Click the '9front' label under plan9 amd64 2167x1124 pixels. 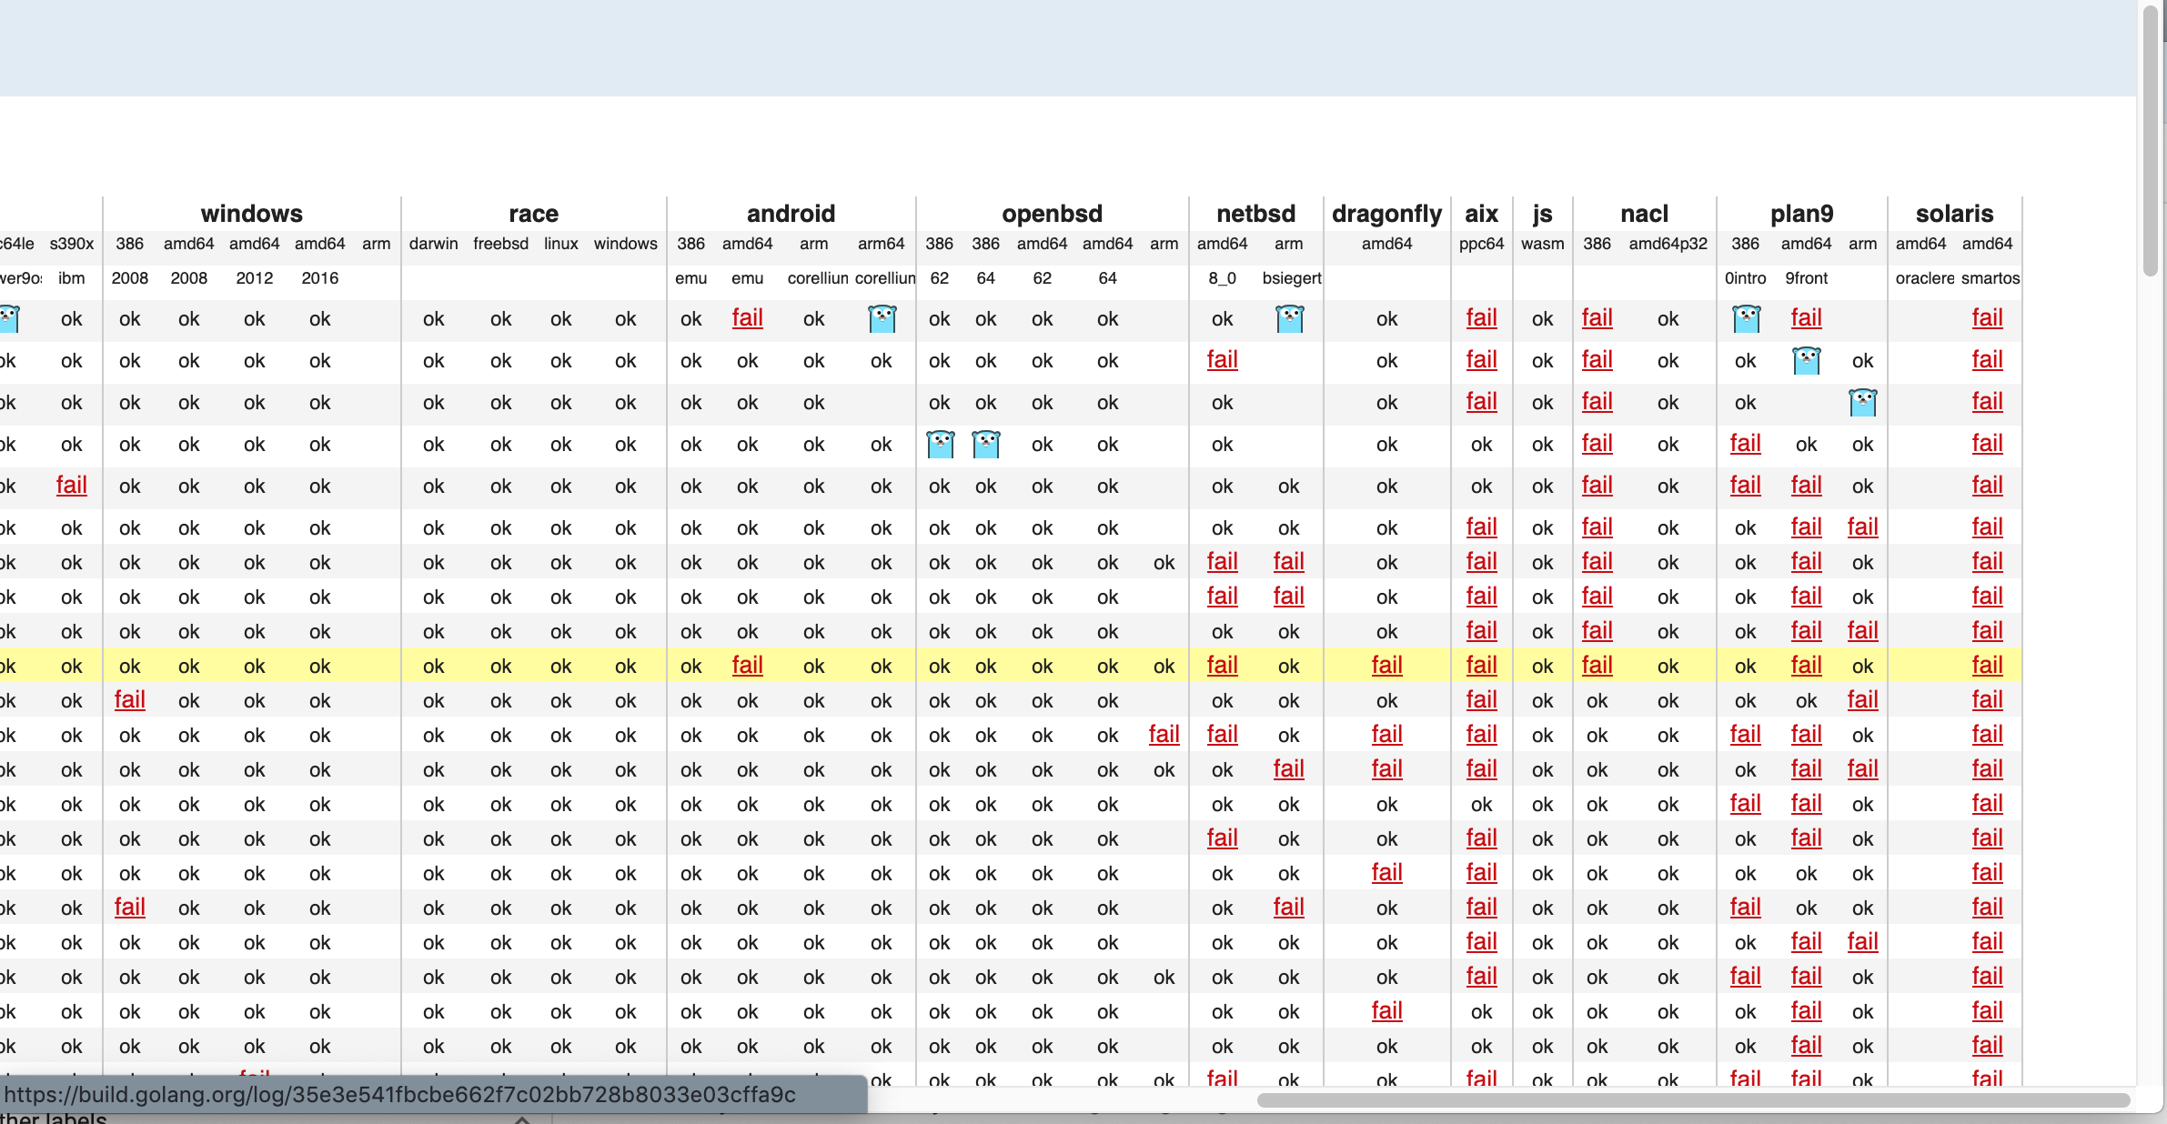tap(1807, 278)
